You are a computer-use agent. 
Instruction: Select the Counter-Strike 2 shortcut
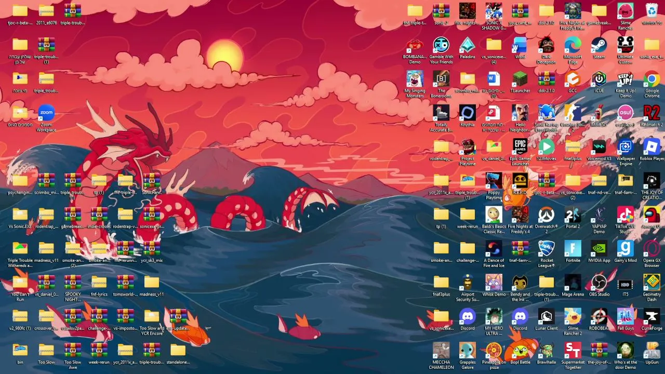[x=573, y=113]
